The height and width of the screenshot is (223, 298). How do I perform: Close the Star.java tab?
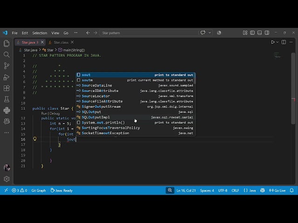point(42,42)
